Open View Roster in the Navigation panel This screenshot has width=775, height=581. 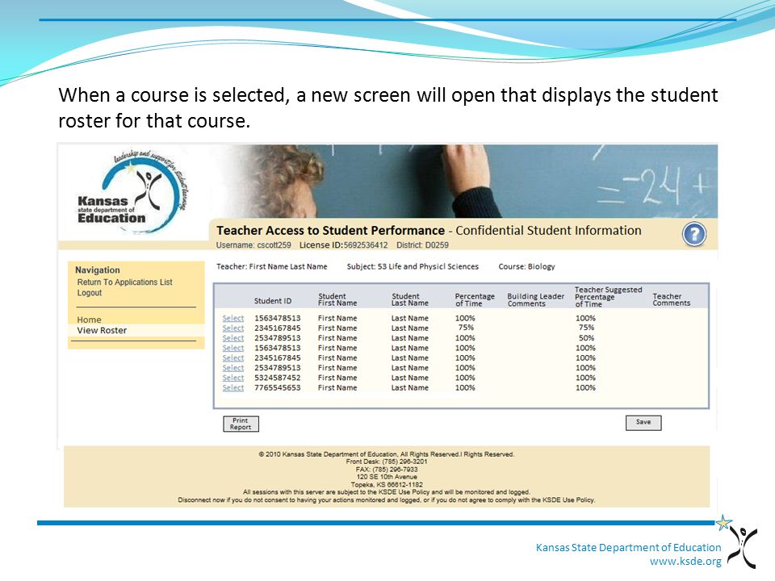click(102, 330)
